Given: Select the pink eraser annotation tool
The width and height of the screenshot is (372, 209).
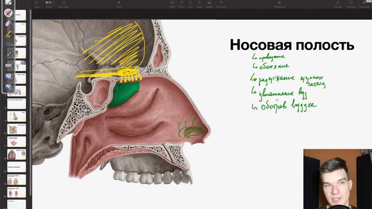Looking at the screenshot, I should click(x=8, y=23).
